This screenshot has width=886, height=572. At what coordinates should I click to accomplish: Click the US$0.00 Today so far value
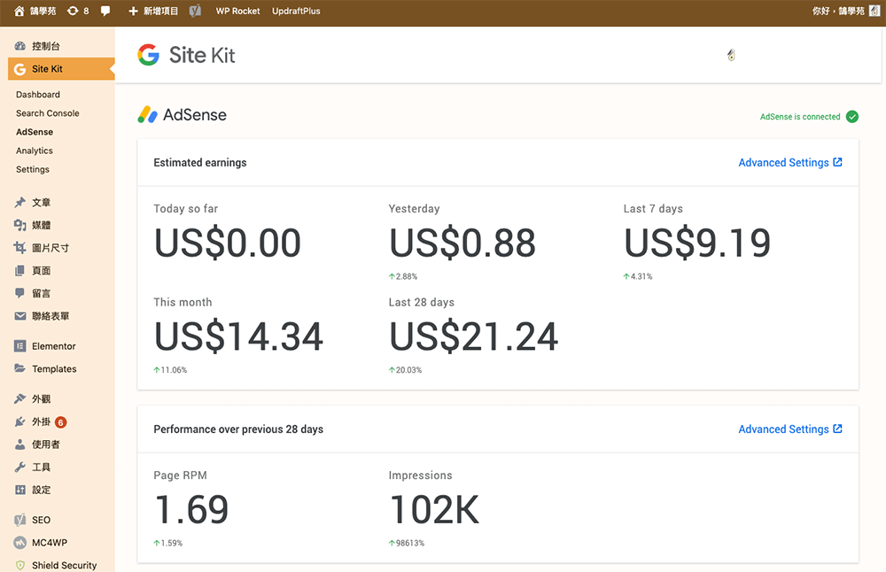coord(227,243)
